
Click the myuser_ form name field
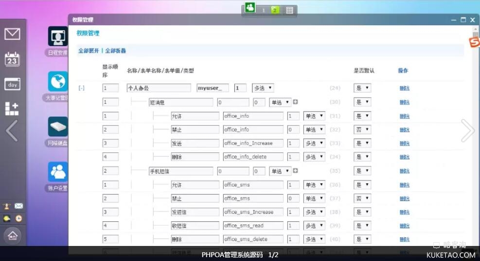pyautogui.click(x=213, y=88)
